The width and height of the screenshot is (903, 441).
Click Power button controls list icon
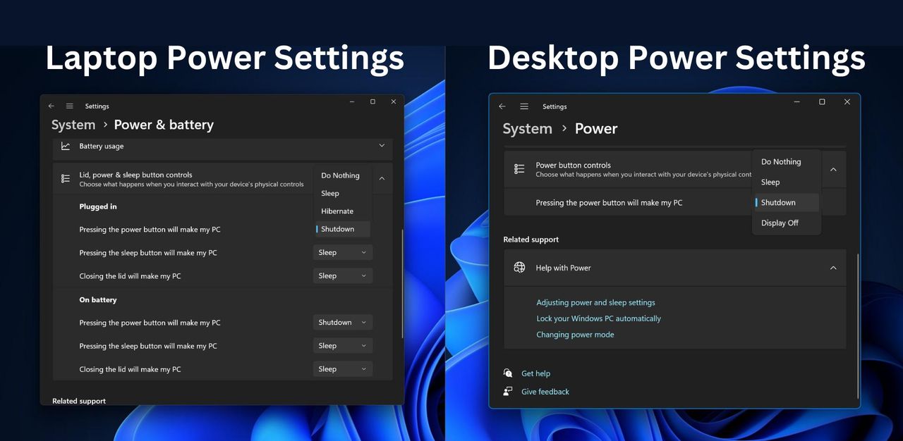[x=519, y=169]
